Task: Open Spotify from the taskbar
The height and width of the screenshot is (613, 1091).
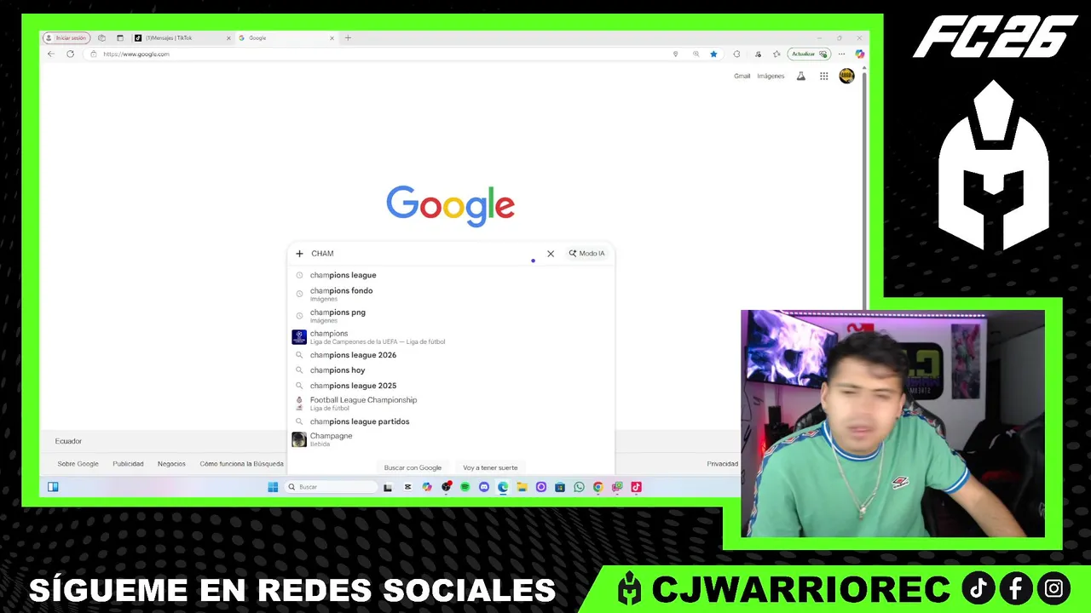Action: (465, 487)
